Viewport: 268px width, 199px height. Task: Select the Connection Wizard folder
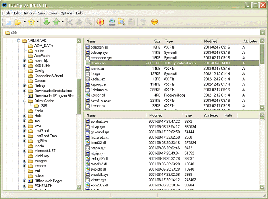coord(49,76)
